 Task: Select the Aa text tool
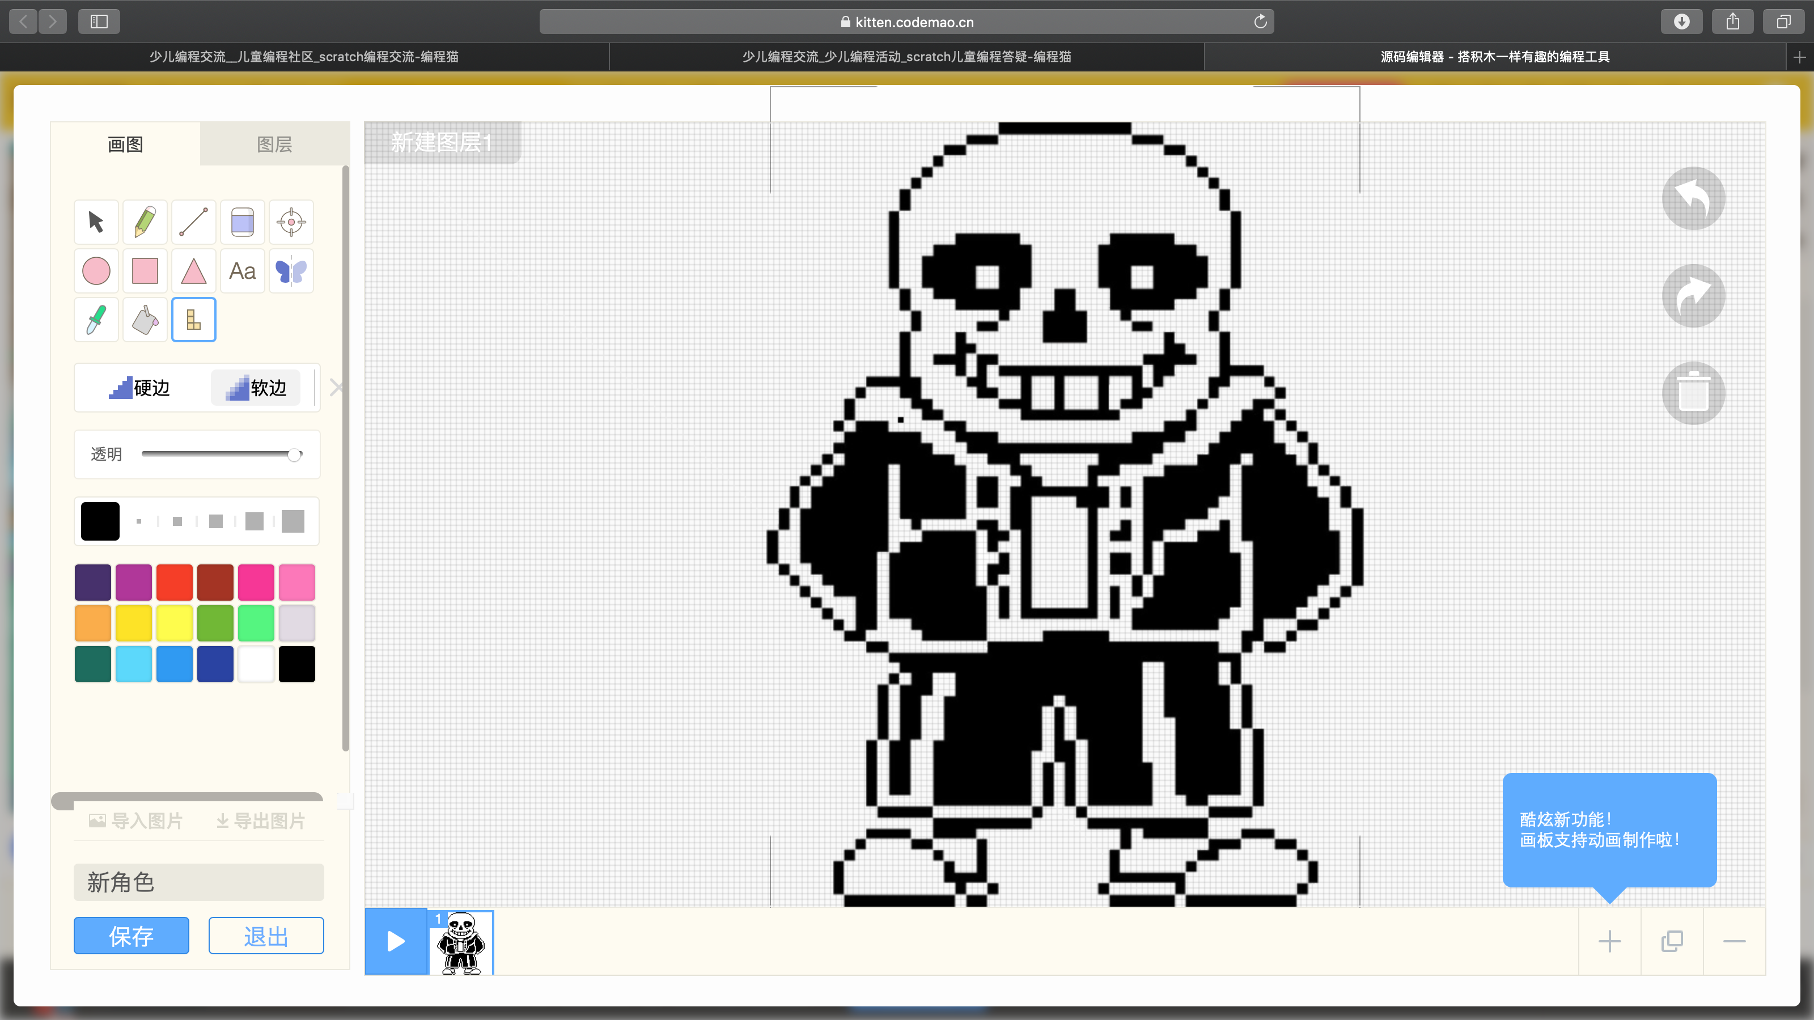pyautogui.click(x=242, y=271)
